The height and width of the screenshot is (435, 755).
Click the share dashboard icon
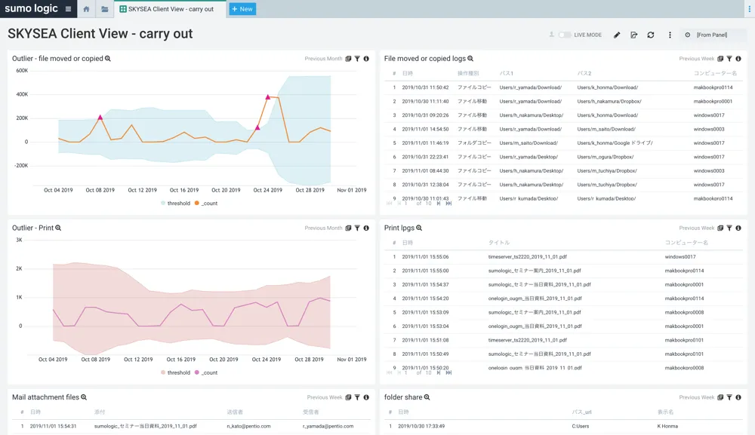pos(633,35)
